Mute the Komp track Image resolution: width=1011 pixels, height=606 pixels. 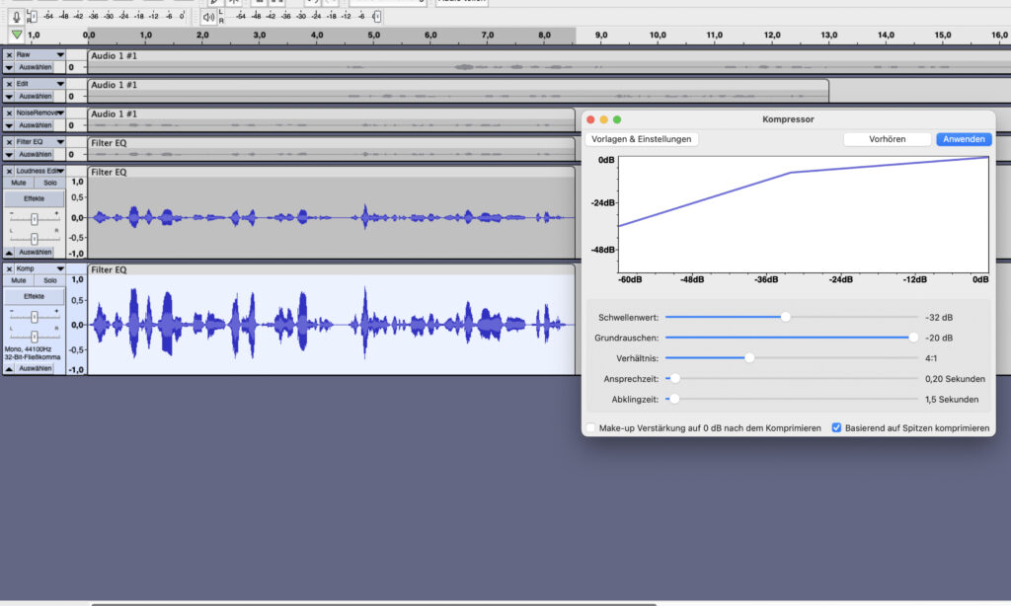pos(19,280)
